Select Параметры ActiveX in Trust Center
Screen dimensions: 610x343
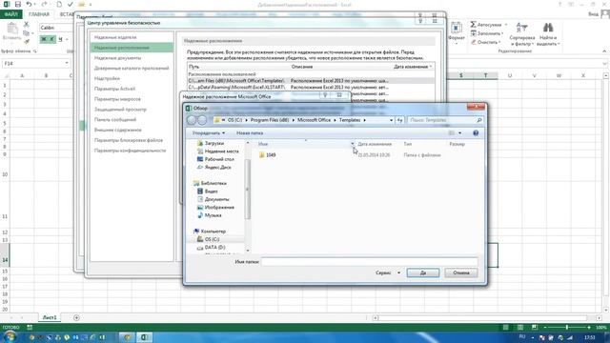point(114,89)
